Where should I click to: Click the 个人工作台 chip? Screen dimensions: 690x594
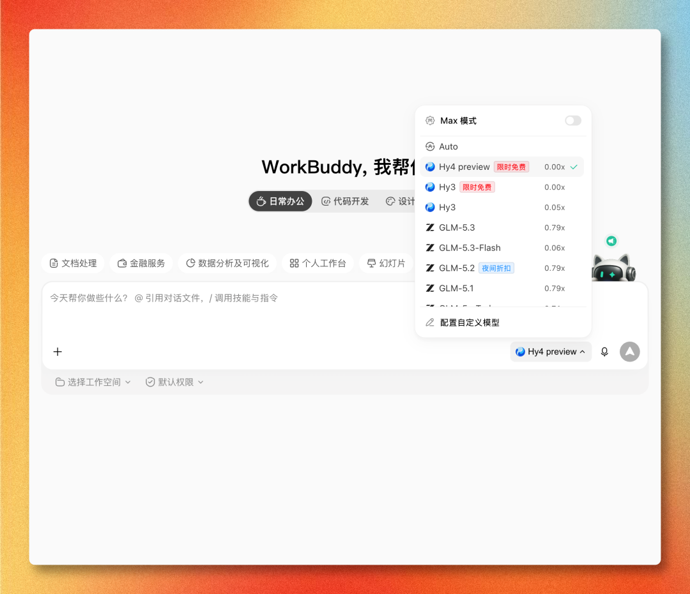(x=318, y=263)
